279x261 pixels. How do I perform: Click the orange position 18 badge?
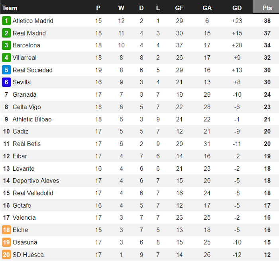point(6,230)
